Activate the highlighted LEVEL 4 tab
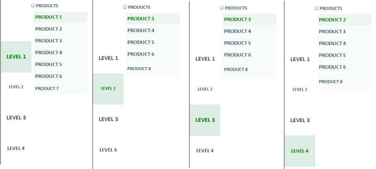376x169 pixels. coord(300,151)
